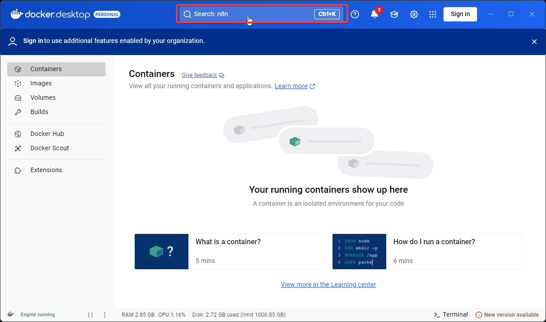Viewport: 546px width, 322px height.
Task: Click the Containers cube icon in sidebar
Action: [x=18, y=69]
